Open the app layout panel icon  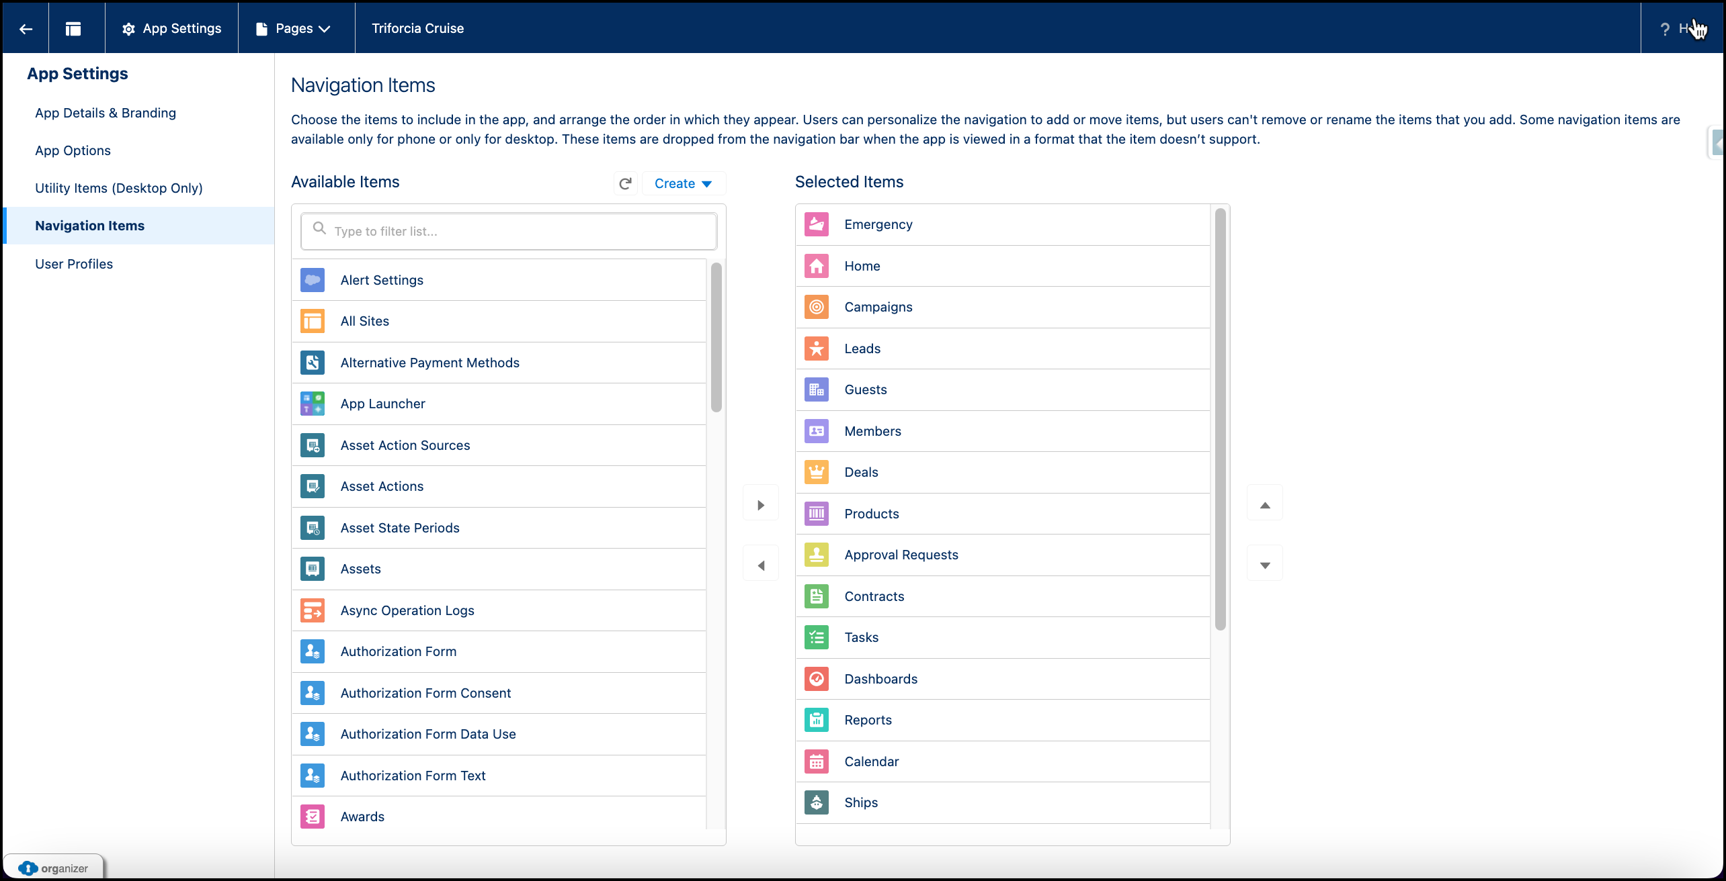coord(73,28)
